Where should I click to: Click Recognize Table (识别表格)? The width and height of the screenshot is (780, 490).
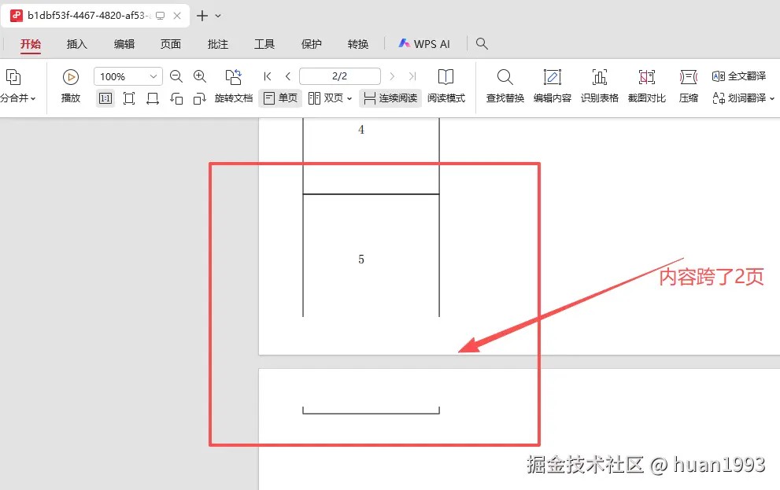(600, 87)
